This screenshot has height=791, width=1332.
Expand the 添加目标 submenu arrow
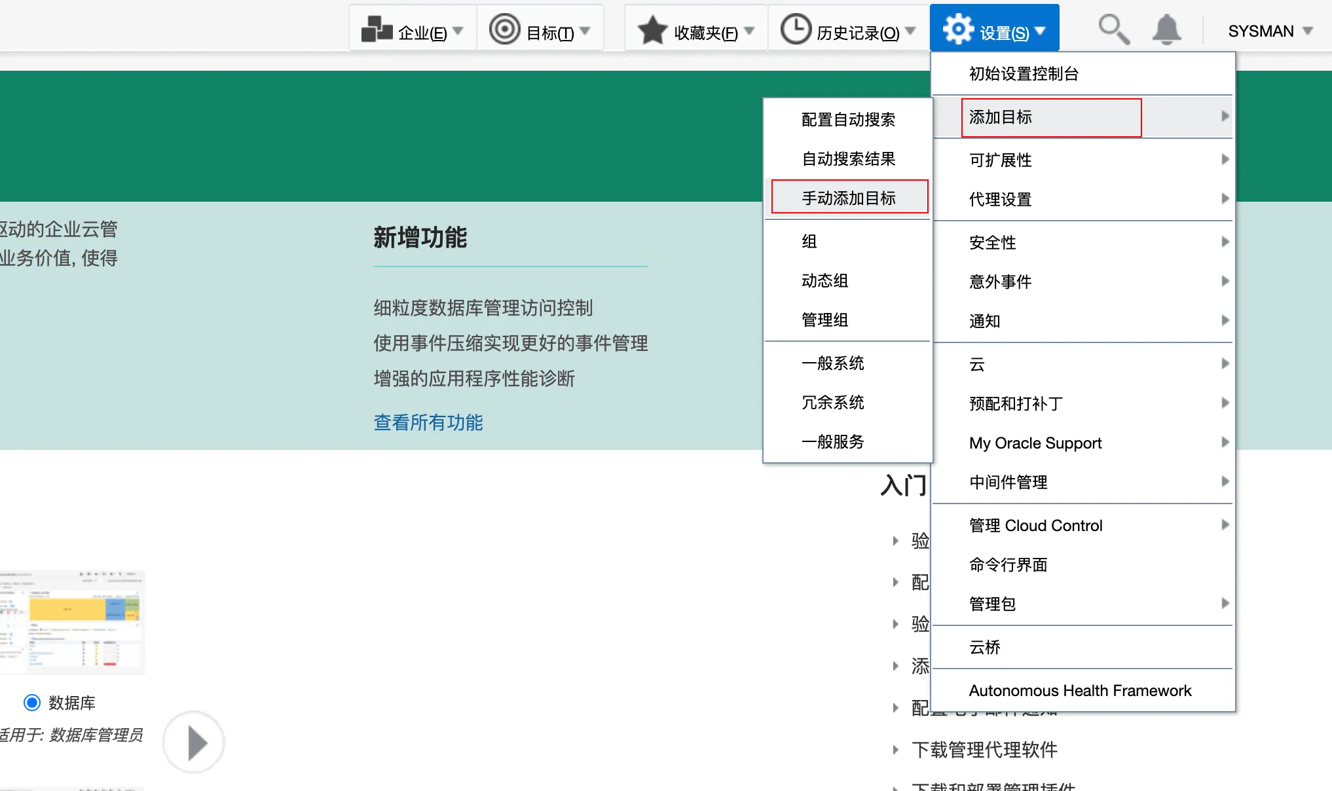[x=1225, y=117]
